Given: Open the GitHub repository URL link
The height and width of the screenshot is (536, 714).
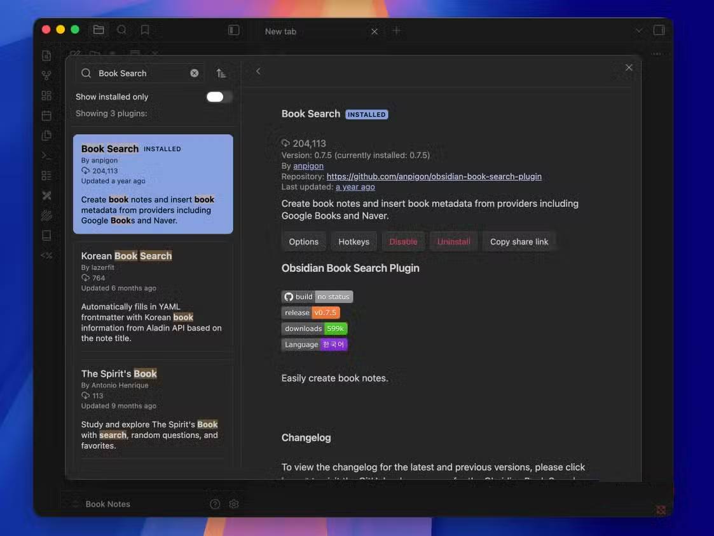Looking at the screenshot, I should pyautogui.click(x=434, y=176).
